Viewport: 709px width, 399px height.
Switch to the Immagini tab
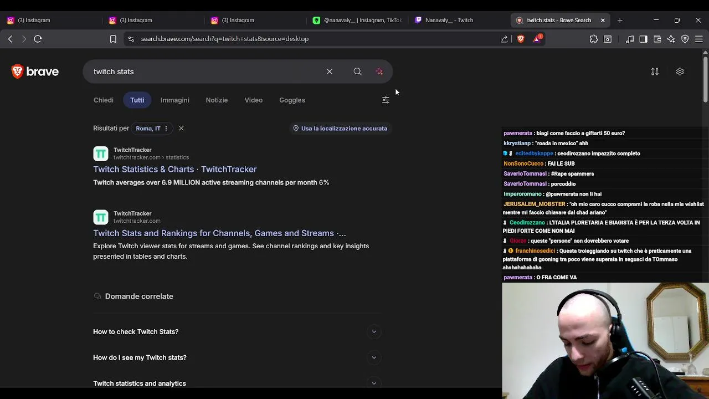[174, 100]
